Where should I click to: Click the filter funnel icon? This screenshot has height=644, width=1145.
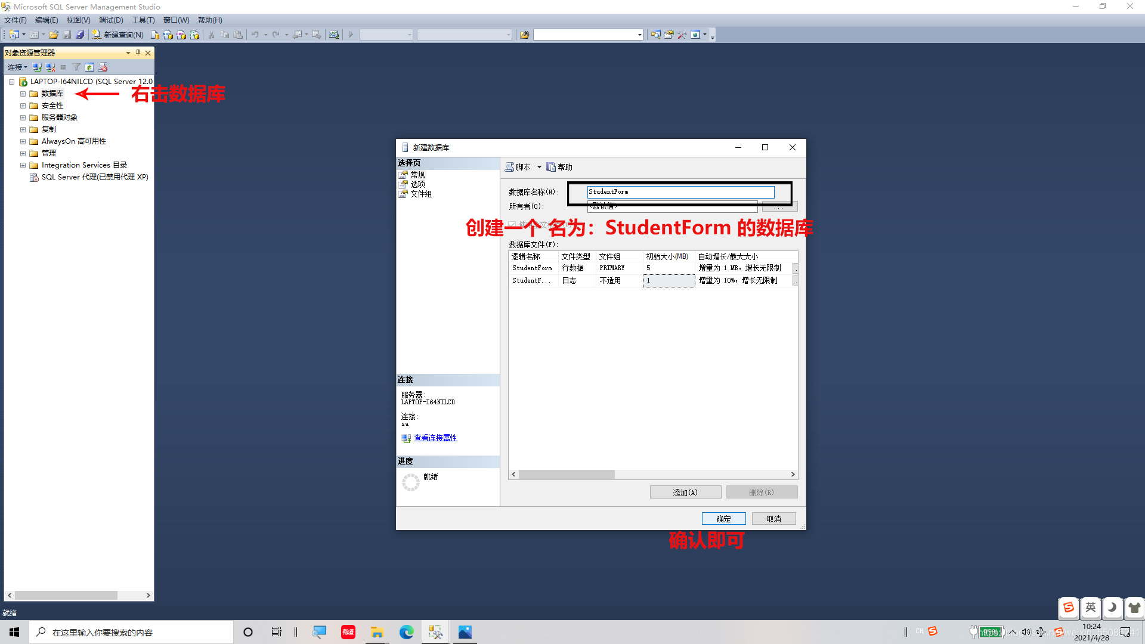(x=76, y=67)
